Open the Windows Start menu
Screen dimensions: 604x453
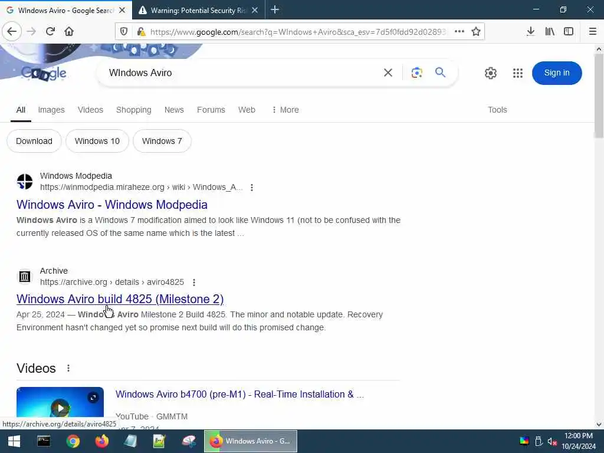click(x=14, y=441)
